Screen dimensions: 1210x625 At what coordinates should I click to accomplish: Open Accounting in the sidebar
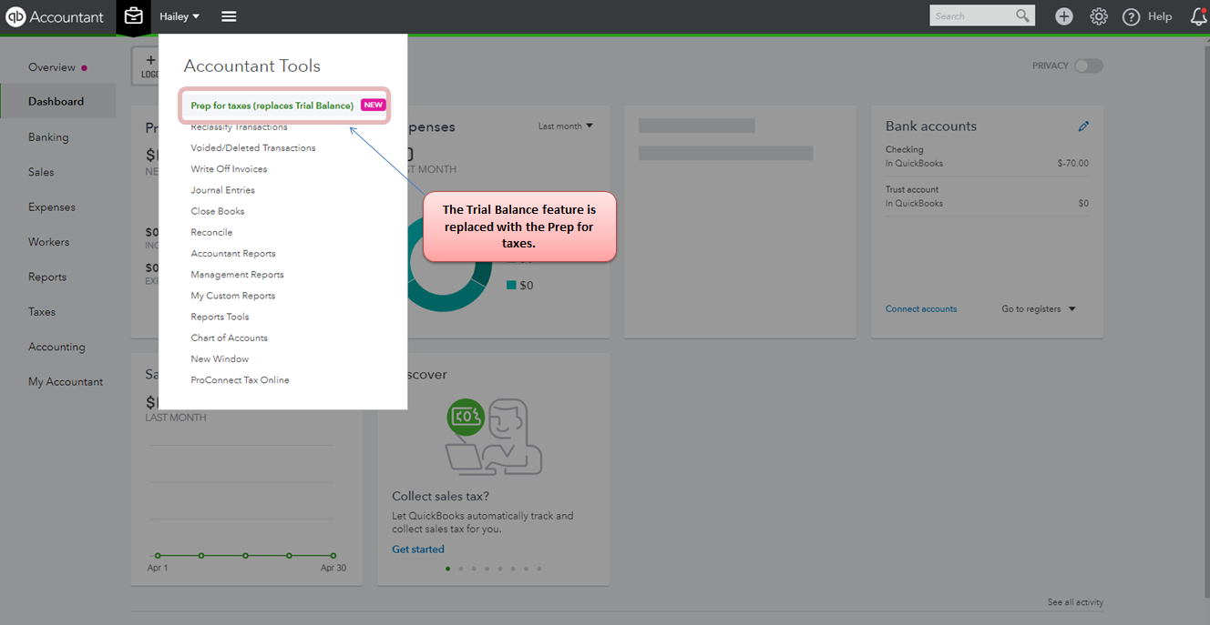[56, 348]
